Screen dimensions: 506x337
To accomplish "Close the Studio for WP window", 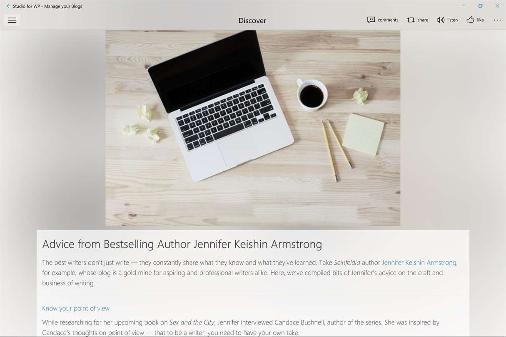I will click(497, 6).
